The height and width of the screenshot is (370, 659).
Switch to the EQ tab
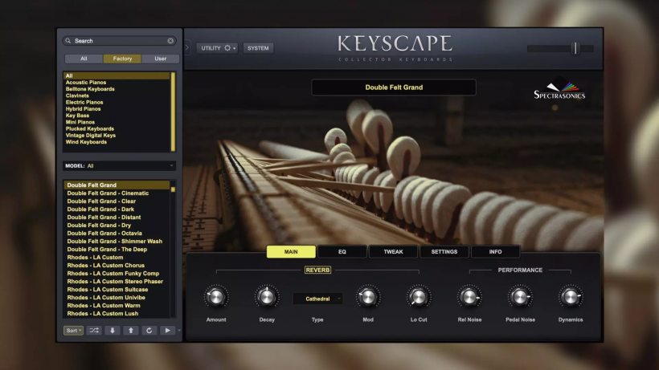(x=342, y=252)
